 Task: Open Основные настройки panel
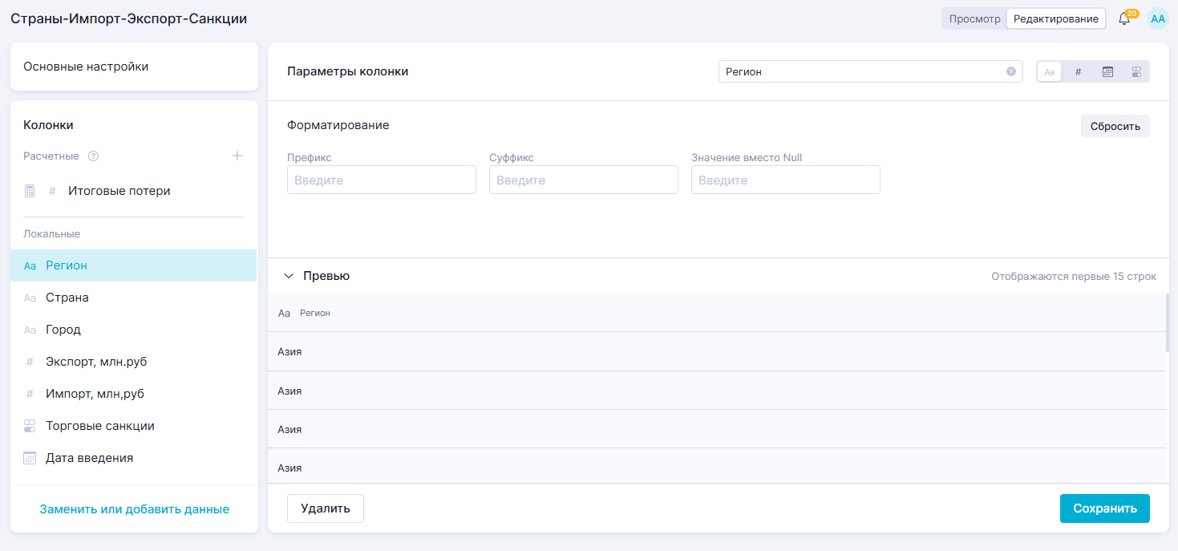tap(134, 67)
